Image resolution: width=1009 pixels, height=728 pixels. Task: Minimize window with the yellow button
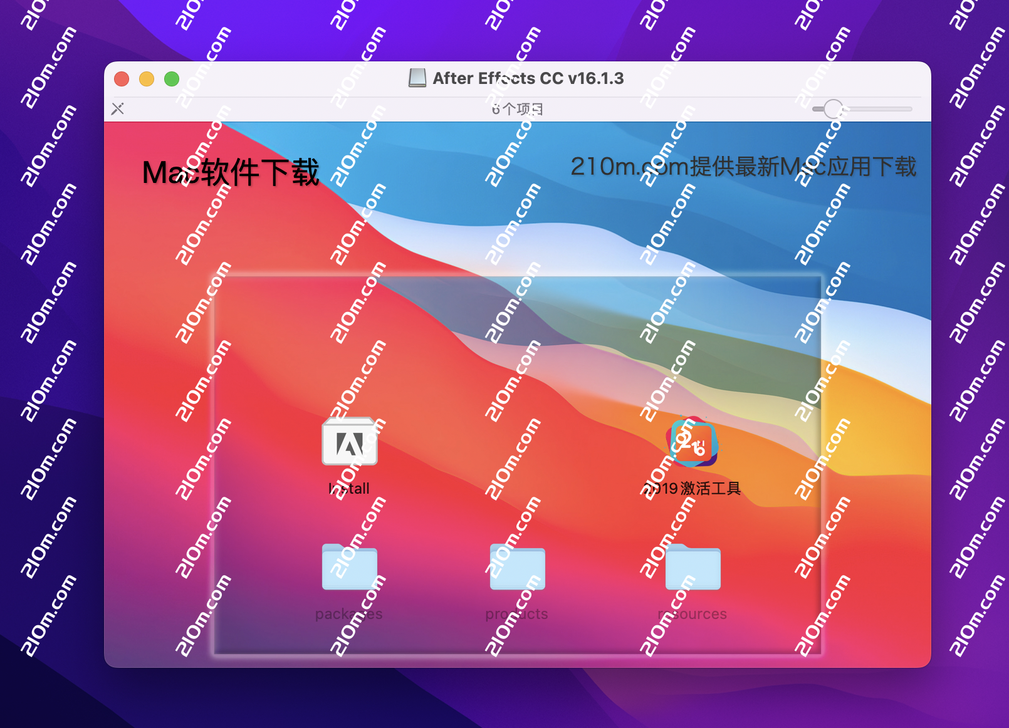[147, 79]
